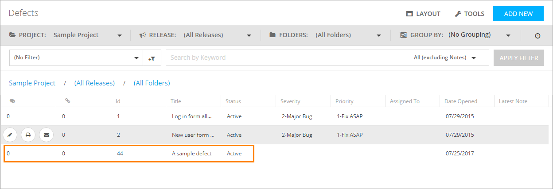Open the Tools menu

point(470,14)
